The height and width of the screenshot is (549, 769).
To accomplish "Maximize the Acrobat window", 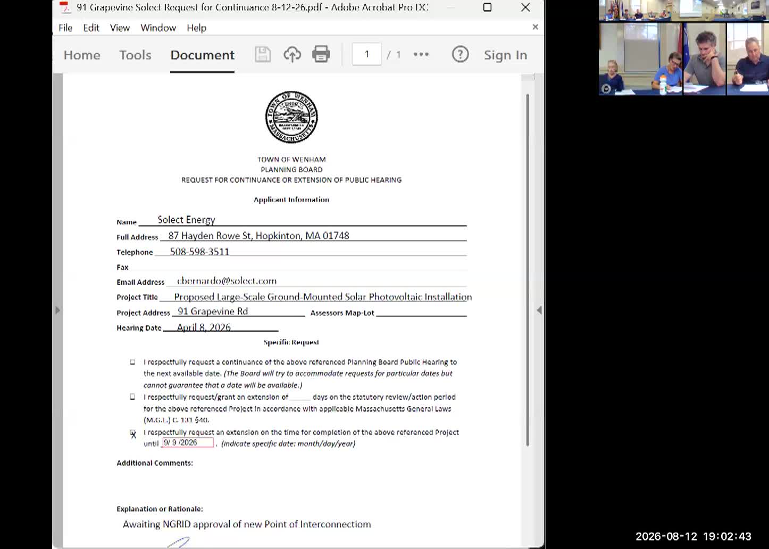I will point(487,7).
